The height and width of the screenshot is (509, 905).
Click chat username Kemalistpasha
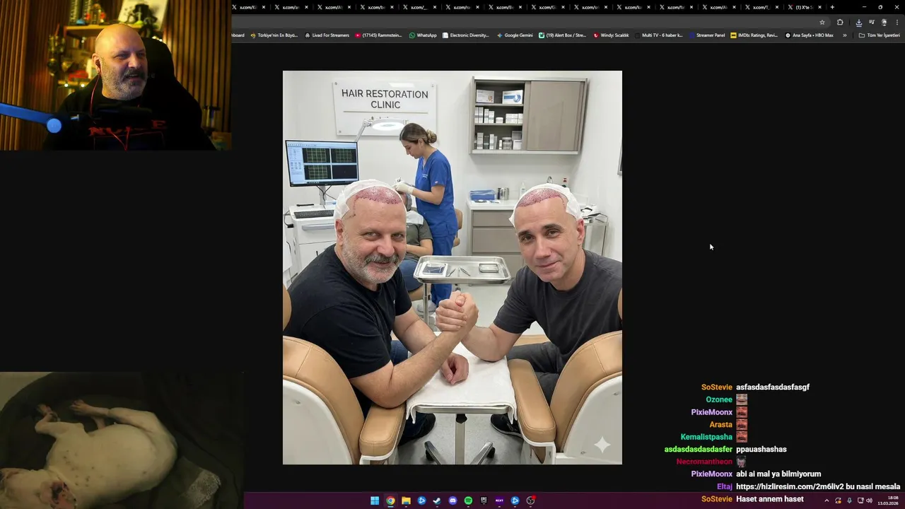coord(706,437)
